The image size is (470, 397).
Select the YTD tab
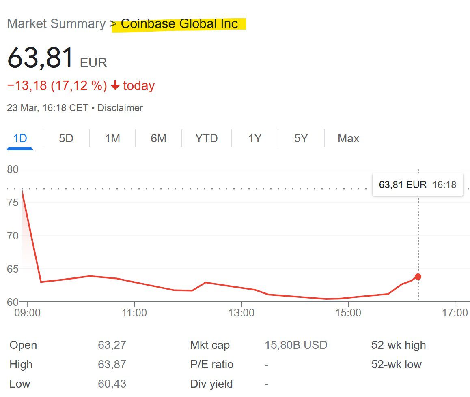tap(207, 139)
